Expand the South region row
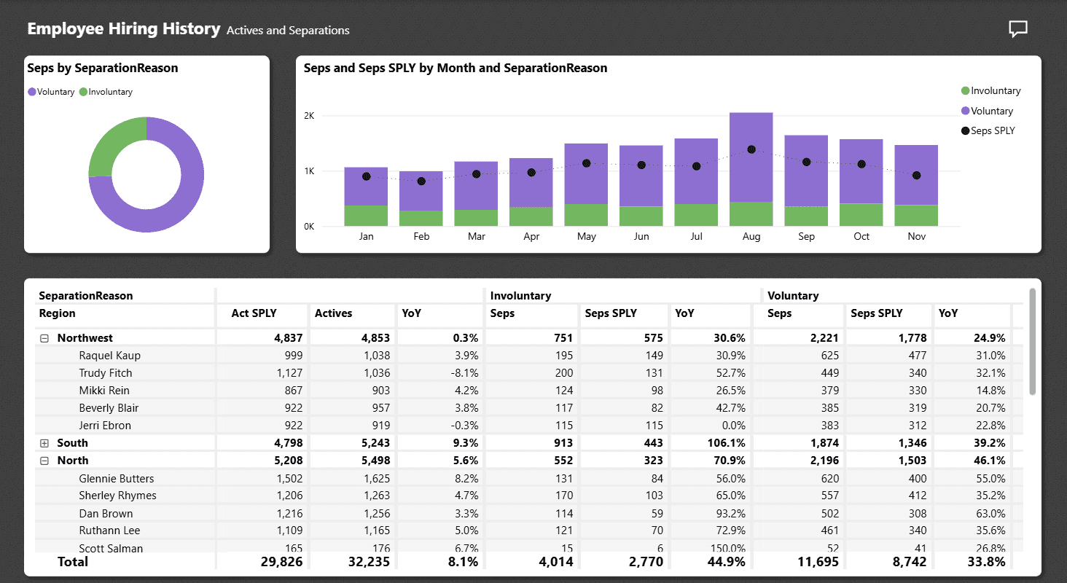 coord(44,443)
